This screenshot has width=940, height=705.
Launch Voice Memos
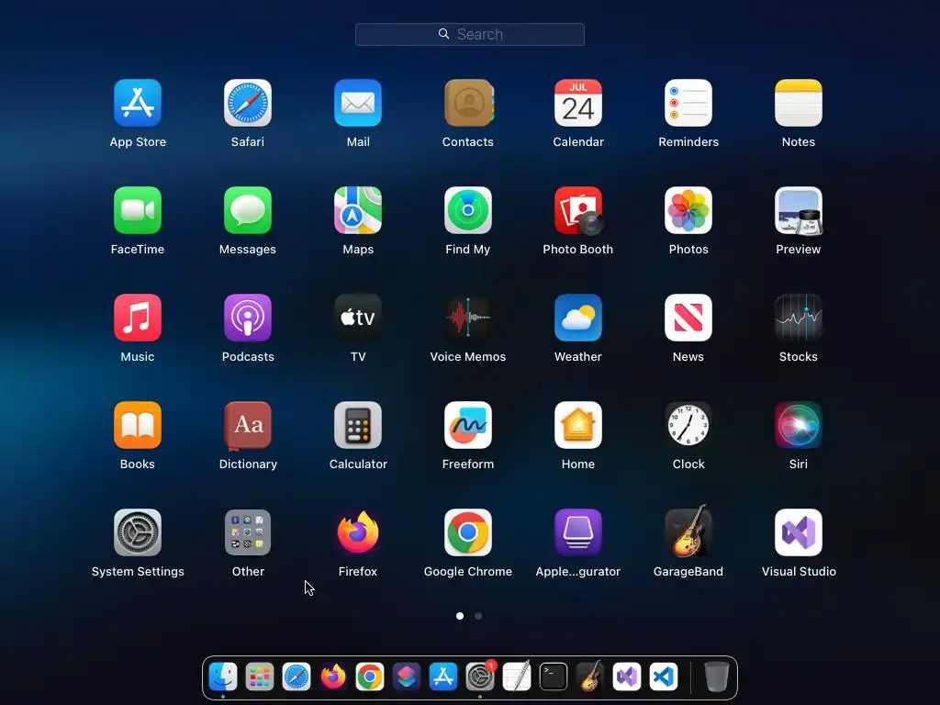(x=468, y=317)
